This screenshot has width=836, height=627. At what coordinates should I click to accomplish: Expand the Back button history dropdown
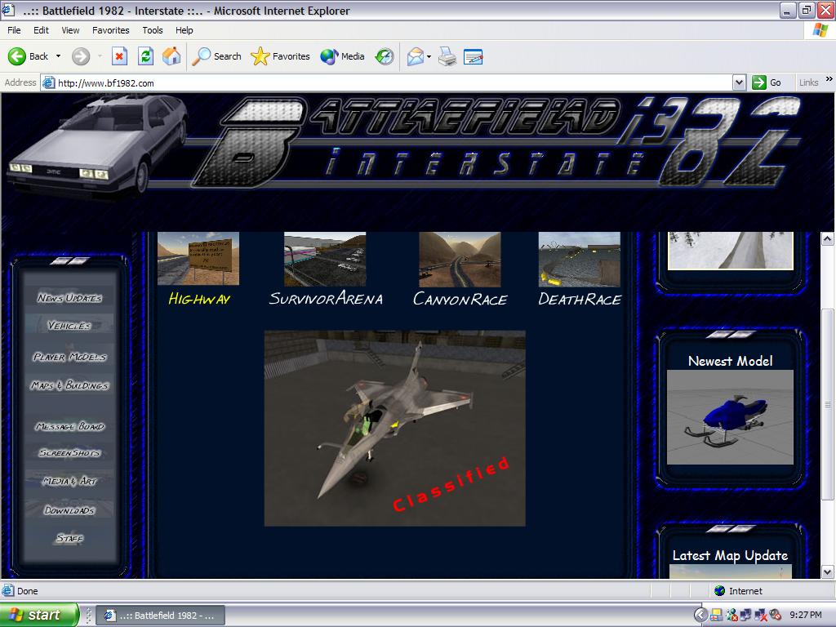click(x=58, y=56)
